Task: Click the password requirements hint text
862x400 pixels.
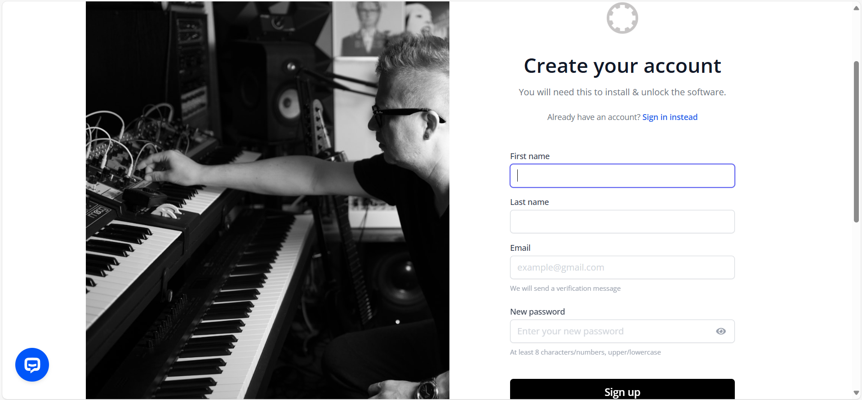Action: tap(585, 352)
